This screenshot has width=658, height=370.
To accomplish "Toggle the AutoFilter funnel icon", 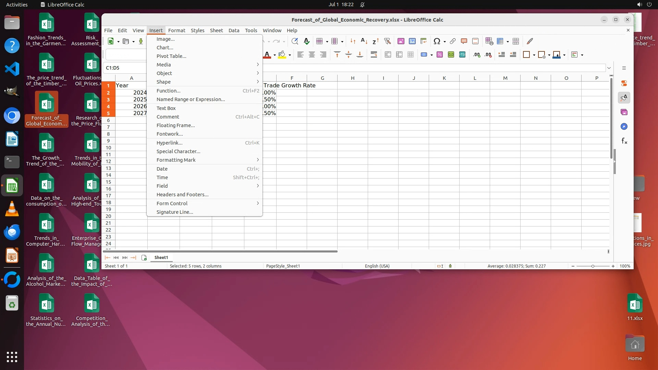I will point(388,41).
